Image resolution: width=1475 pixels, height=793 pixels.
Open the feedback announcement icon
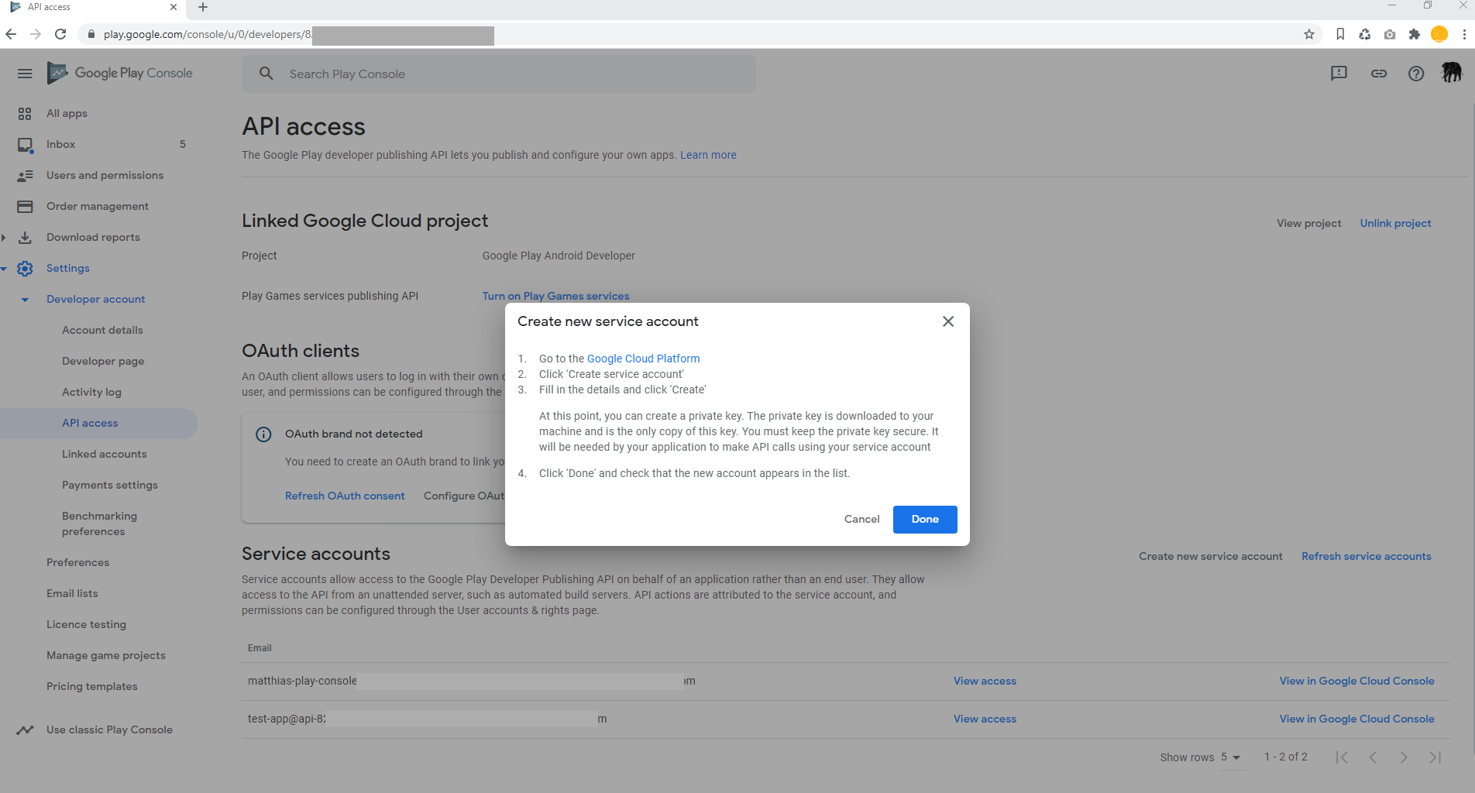click(x=1339, y=74)
